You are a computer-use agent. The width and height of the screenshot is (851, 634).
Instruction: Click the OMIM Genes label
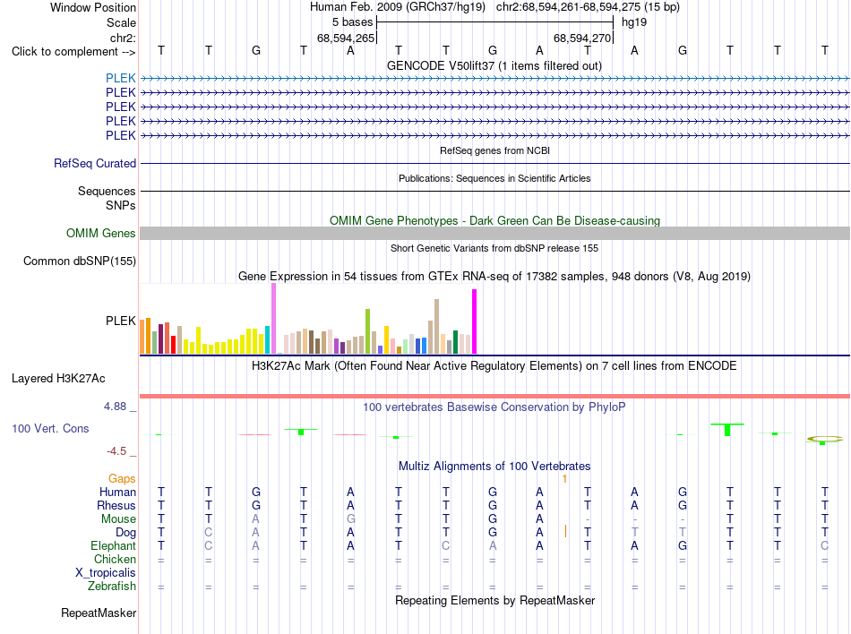[x=100, y=233]
